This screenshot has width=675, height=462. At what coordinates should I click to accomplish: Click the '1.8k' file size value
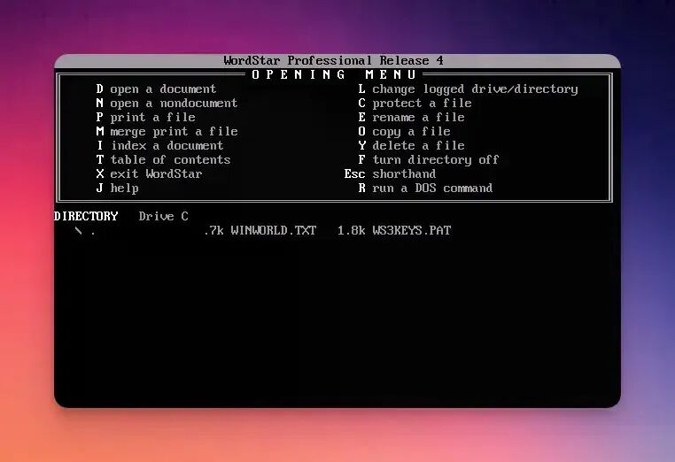tap(351, 231)
